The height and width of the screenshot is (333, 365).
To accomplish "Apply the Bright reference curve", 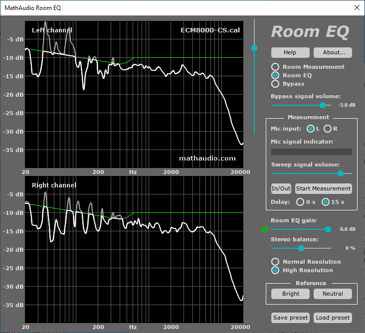I will pos(291,294).
